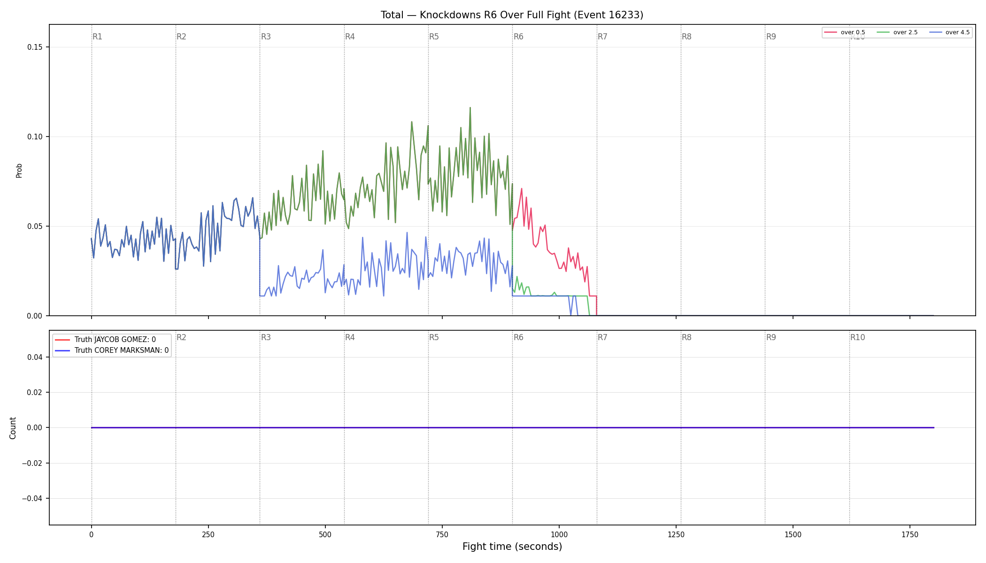Click the 'over 4.5' legend entry
The image size is (986, 563).
point(949,32)
